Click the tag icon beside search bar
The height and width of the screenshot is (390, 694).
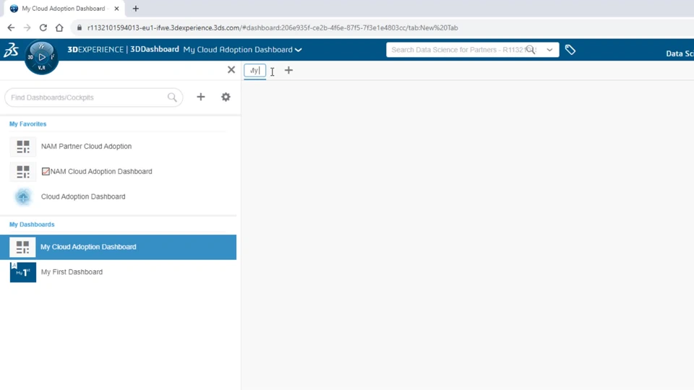point(570,50)
